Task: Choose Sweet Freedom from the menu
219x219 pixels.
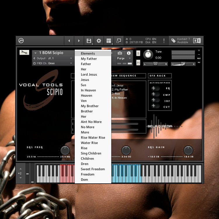Action: [93, 169]
